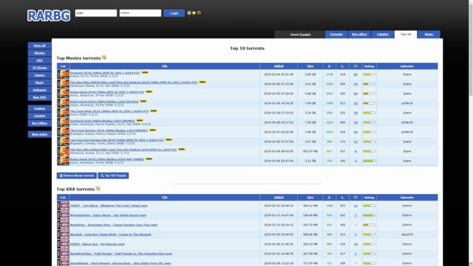Click the category icon for Overlord.2018 torrent

point(63,122)
